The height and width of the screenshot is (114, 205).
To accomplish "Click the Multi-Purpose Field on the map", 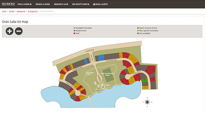I will coord(108,75).
